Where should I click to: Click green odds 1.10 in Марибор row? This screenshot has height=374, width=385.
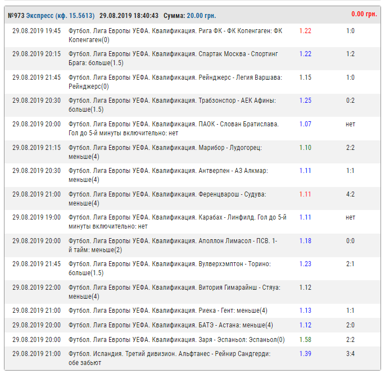click(x=305, y=148)
